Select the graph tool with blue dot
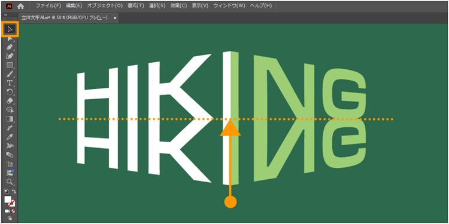Image resolution: width=449 pixels, height=224 pixels. (10, 172)
